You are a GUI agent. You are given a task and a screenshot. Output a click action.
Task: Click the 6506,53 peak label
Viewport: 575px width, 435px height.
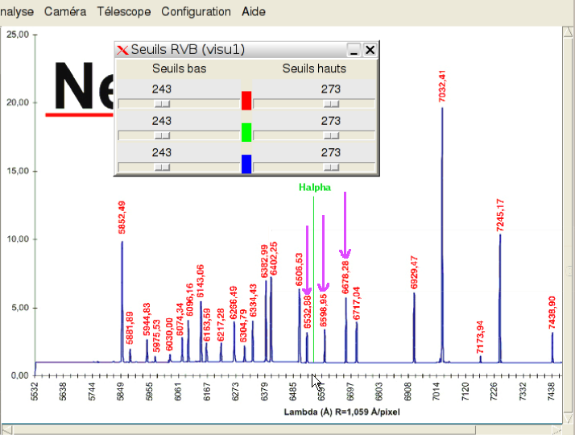pos(300,270)
